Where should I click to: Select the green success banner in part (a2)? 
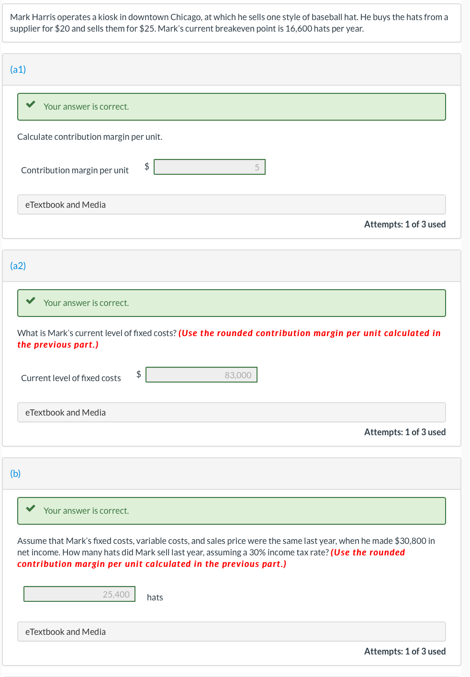(x=232, y=303)
